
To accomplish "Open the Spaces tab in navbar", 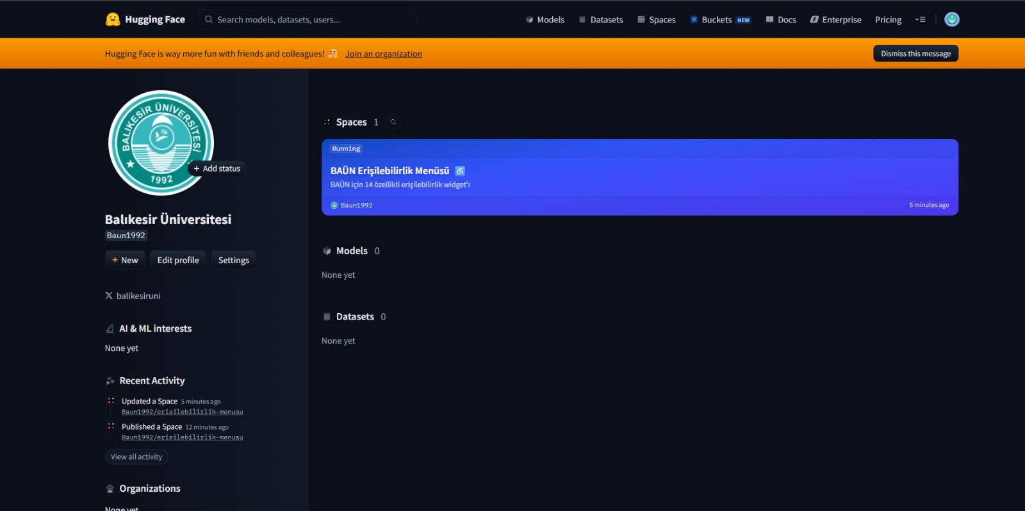I will click(x=657, y=20).
